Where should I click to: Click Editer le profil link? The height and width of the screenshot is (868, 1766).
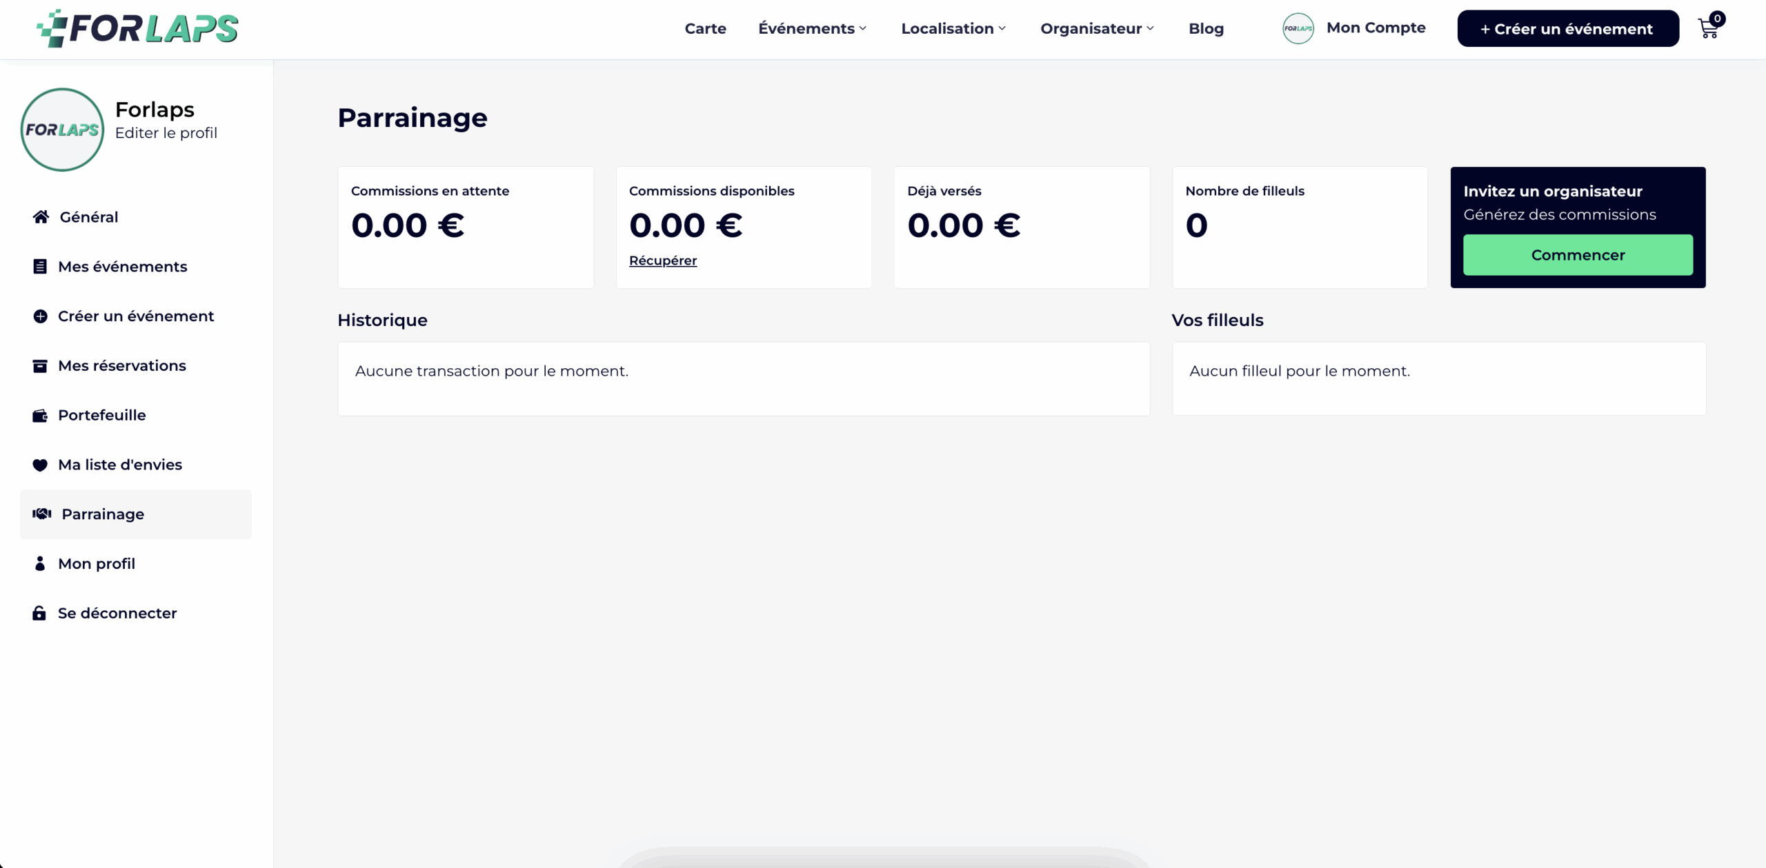coord(166,133)
